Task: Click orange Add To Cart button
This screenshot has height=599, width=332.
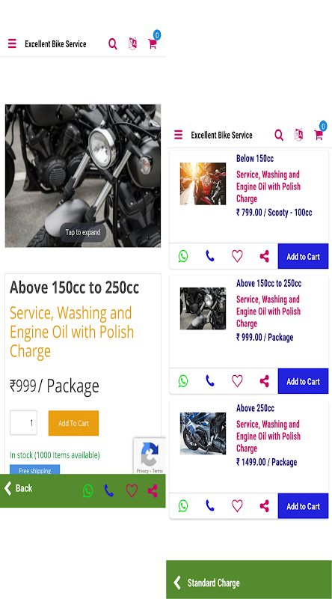Action: pyautogui.click(x=73, y=423)
